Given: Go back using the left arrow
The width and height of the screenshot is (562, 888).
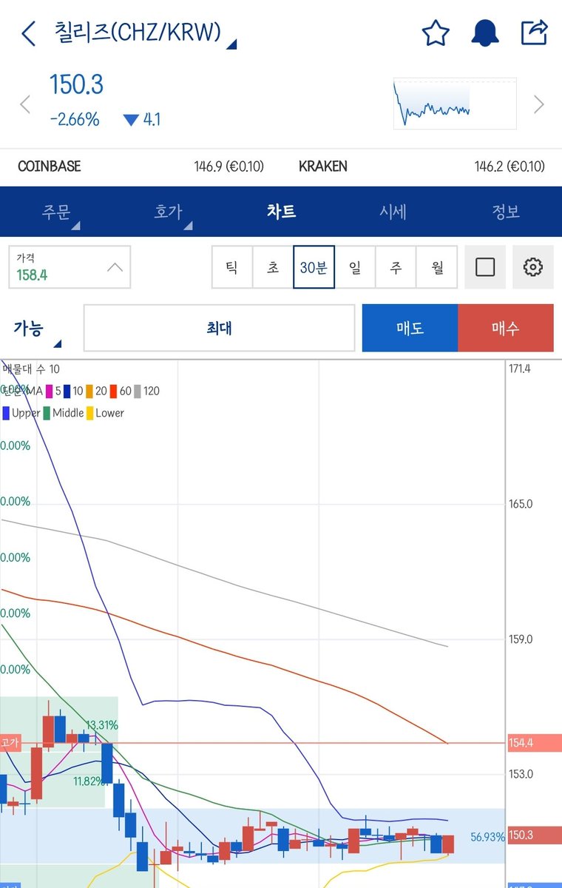Looking at the screenshot, I should coord(28,33).
